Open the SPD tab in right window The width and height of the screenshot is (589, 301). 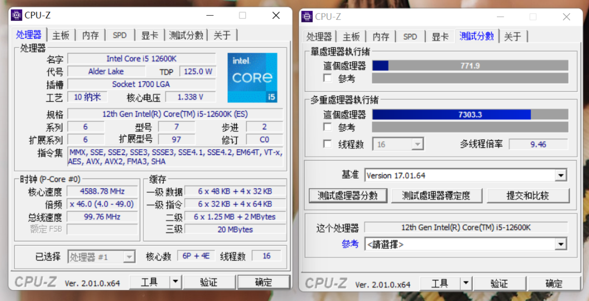(x=410, y=37)
